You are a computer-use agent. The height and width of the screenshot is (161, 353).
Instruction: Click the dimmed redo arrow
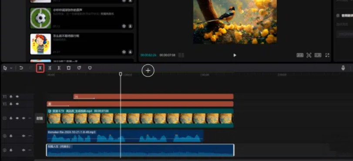click(31, 68)
